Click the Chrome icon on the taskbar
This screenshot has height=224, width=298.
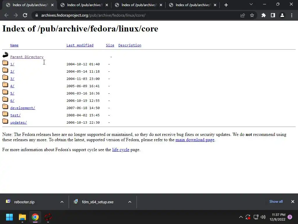(35, 217)
